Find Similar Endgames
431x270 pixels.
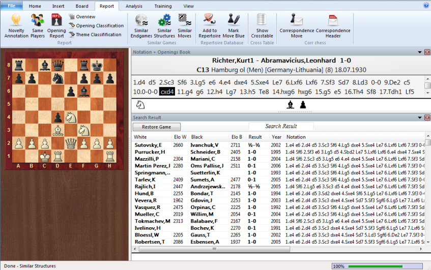pyautogui.click(x=141, y=25)
